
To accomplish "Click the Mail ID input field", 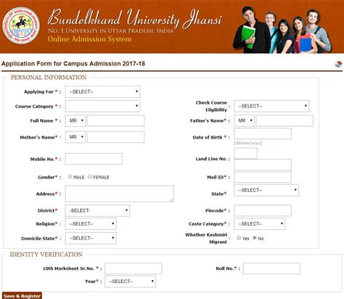I will [263, 177].
